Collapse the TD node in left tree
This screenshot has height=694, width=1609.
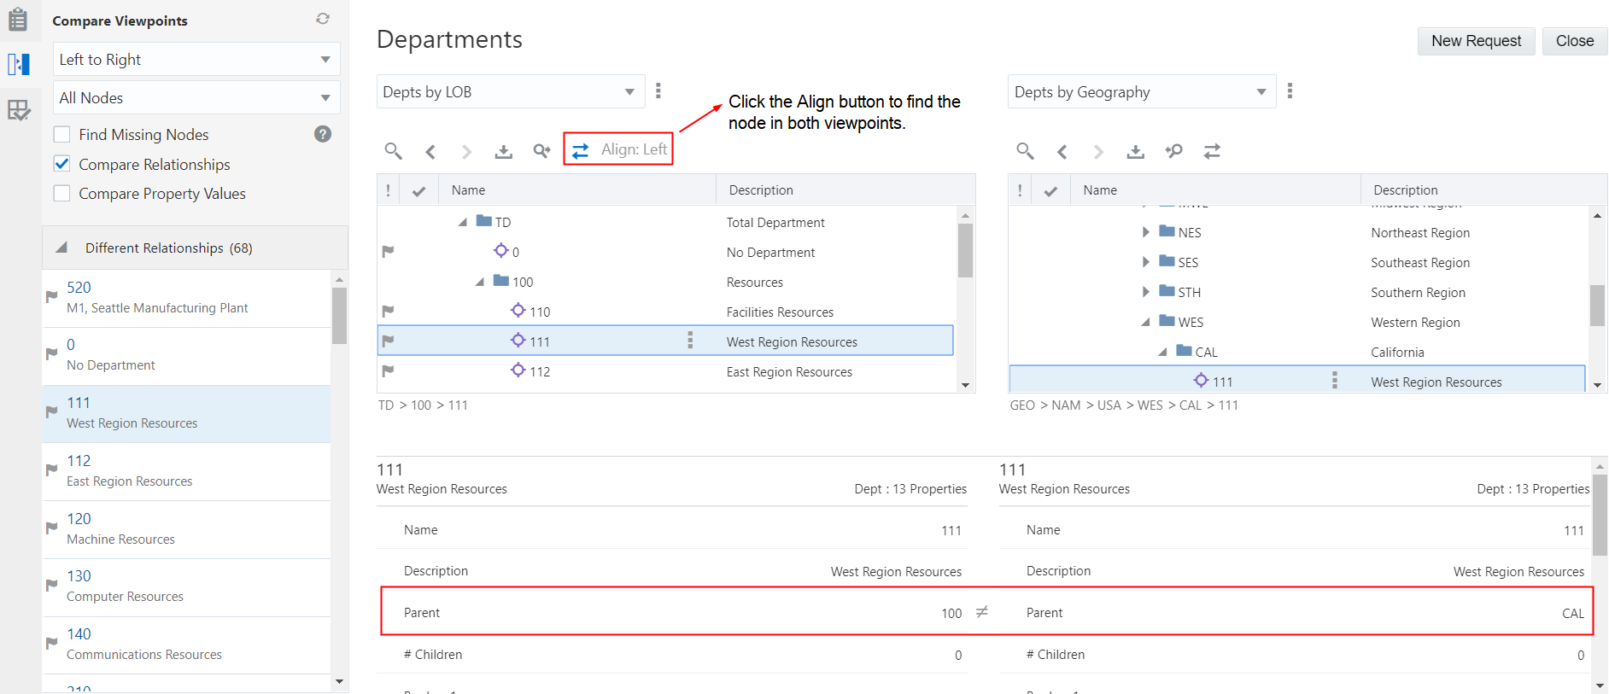(x=462, y=222)
